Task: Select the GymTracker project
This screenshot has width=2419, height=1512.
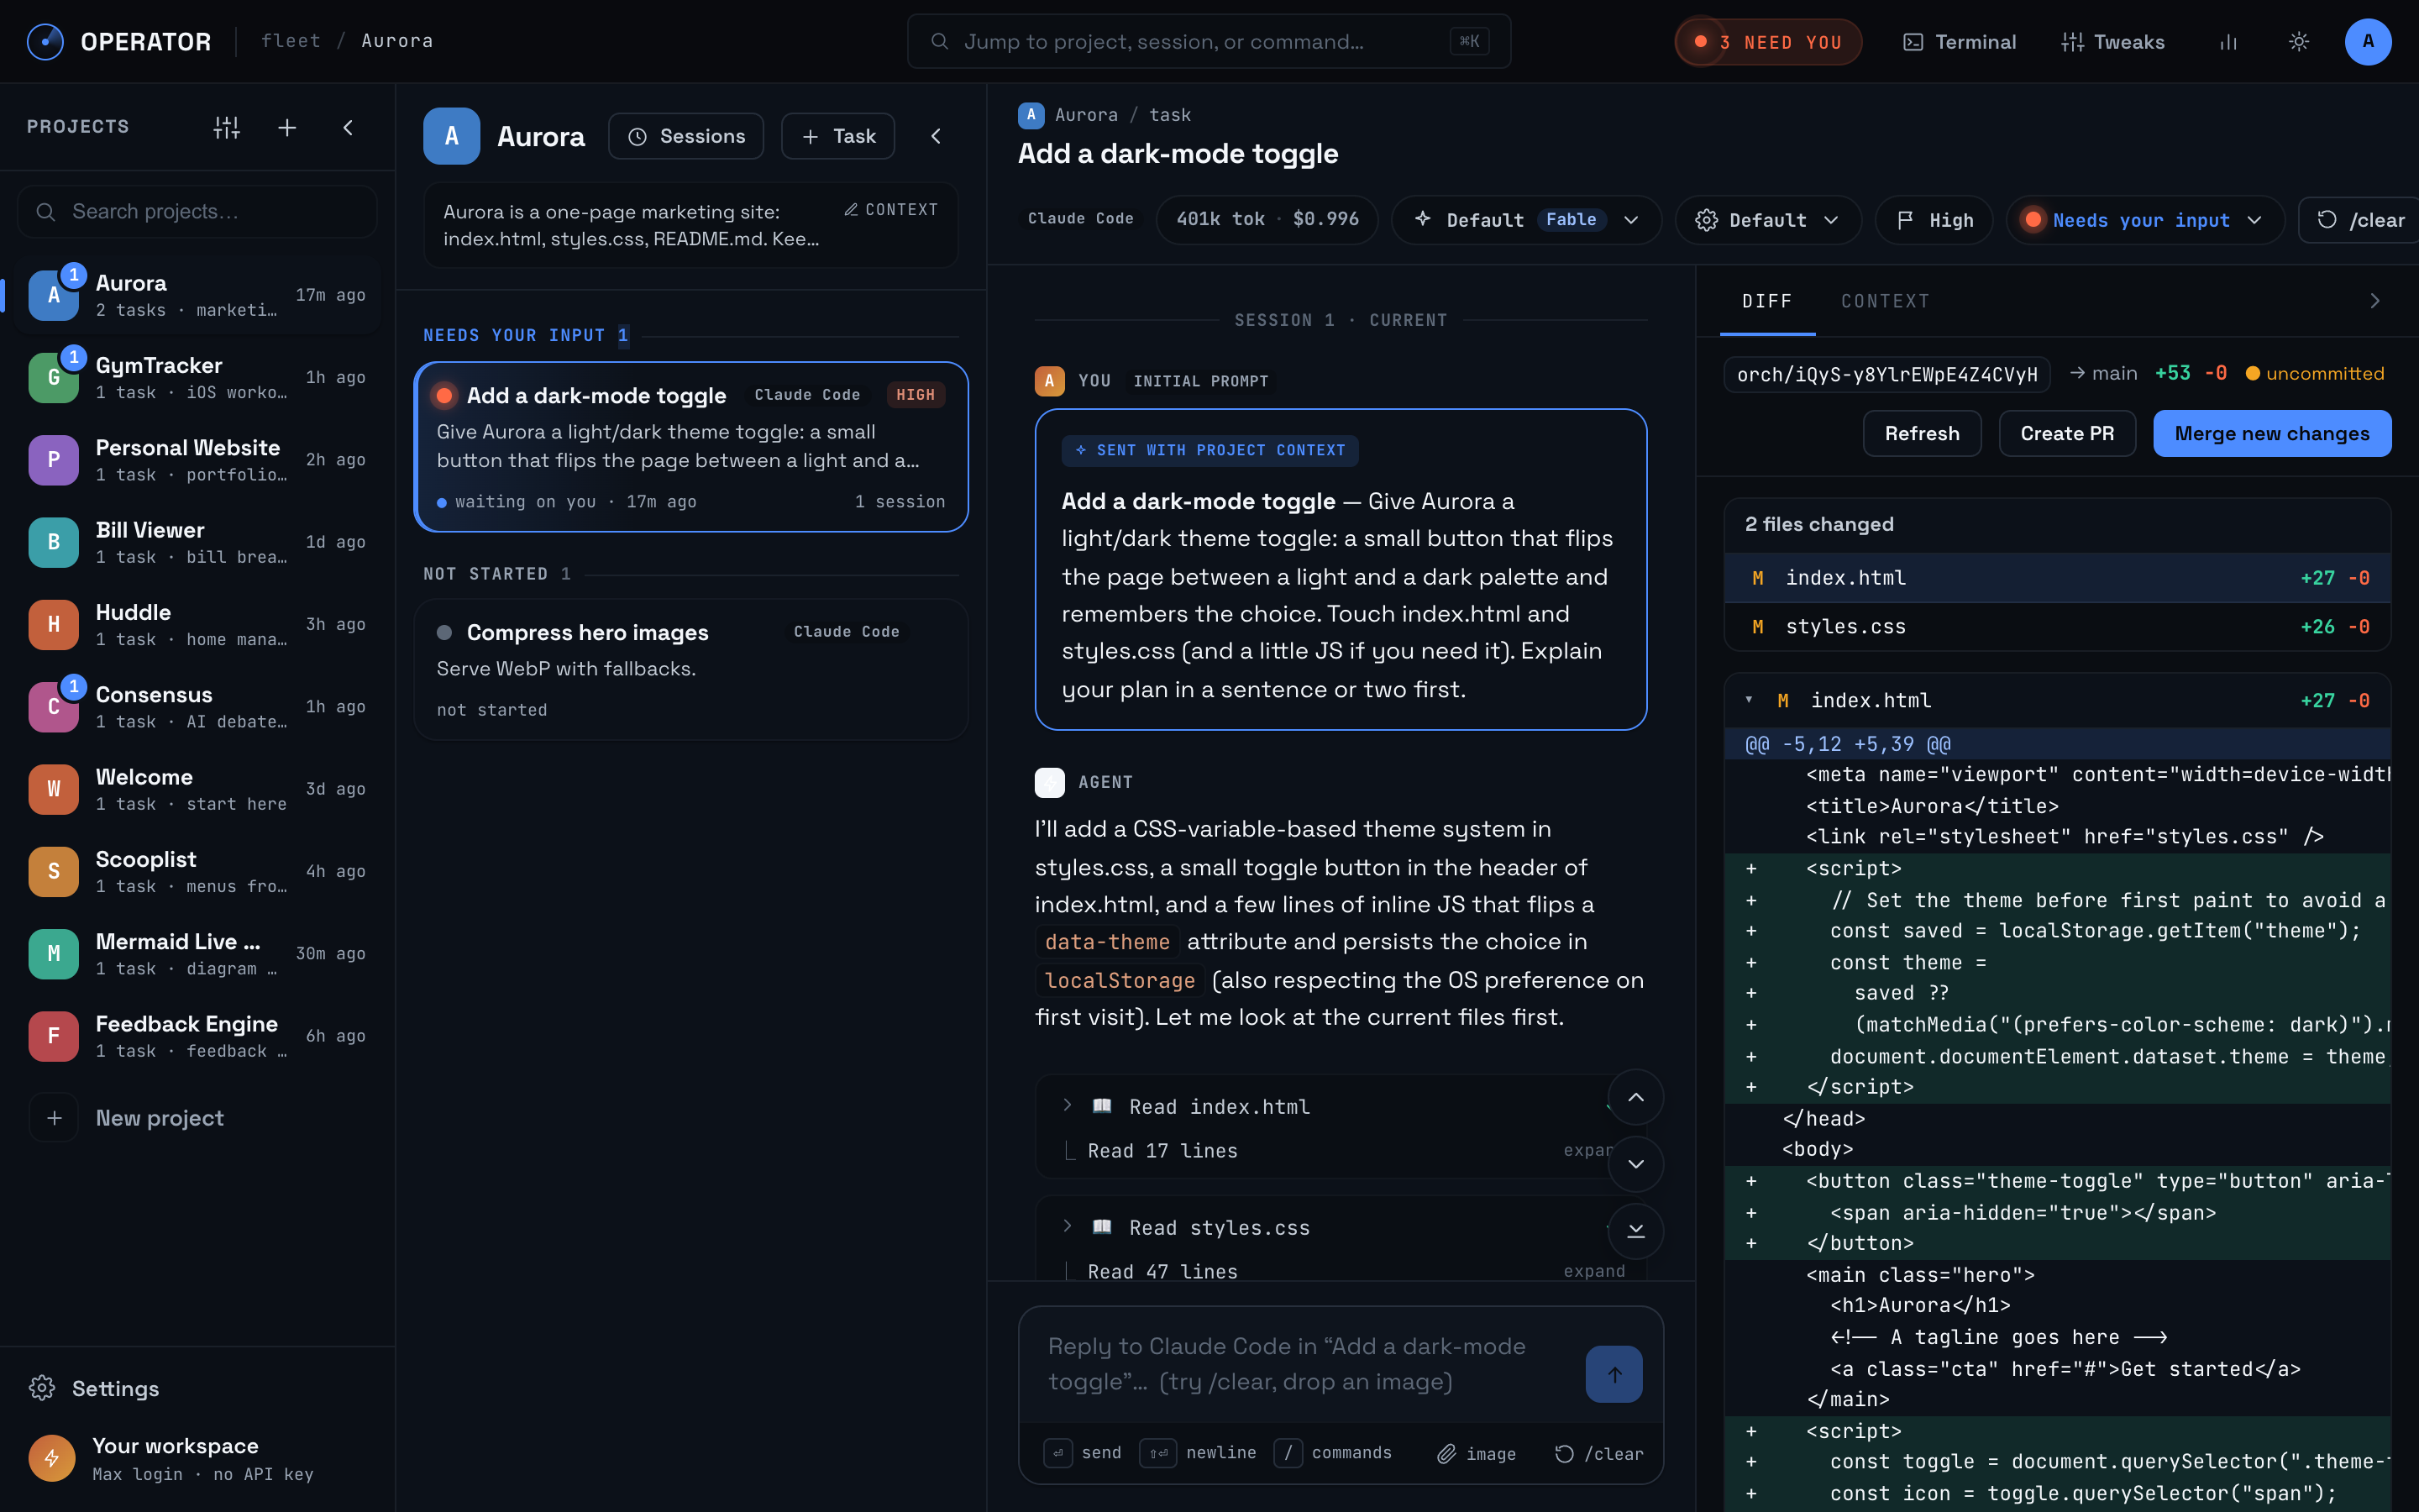Action: pyautogui.click(x=197, y=377)
